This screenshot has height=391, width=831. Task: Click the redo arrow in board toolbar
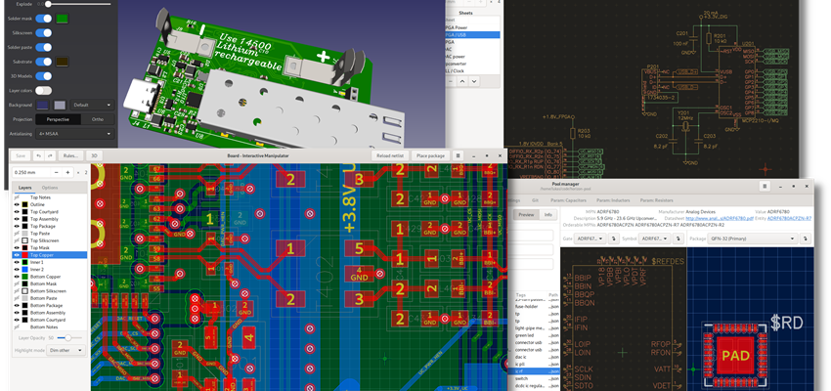click(50, 155)
